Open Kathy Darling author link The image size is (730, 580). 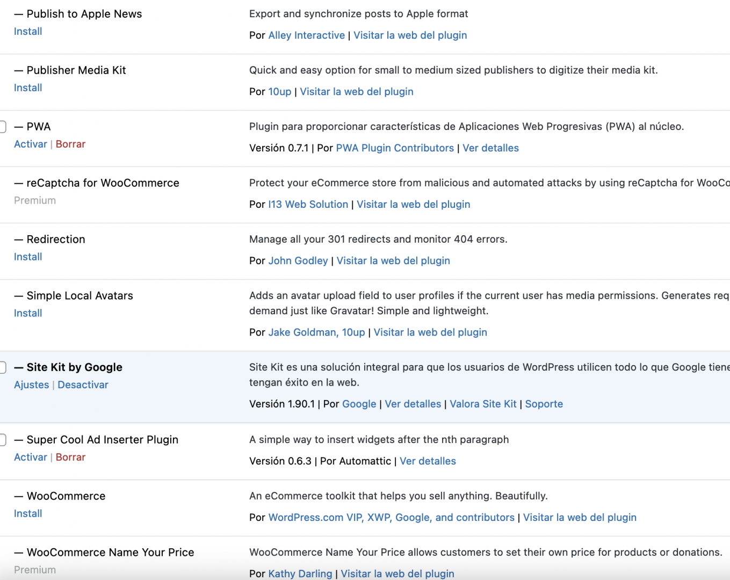pos(300,574)
